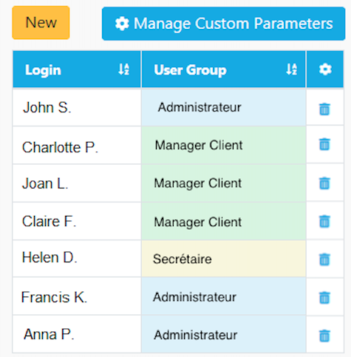The image size is (351, 357).
Task: Select Joan L. login entry
Action: [77, 183]
